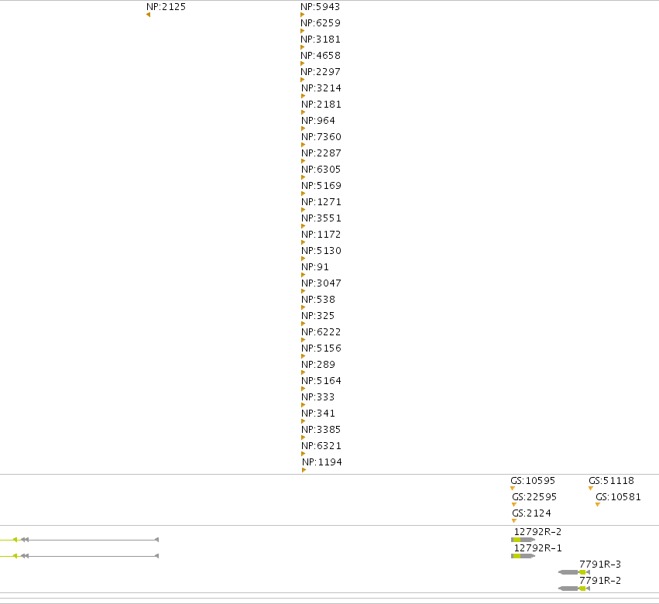The image size is (659, 604).
Task: Select the NP:341 label
Action: (x=318, y=414)
